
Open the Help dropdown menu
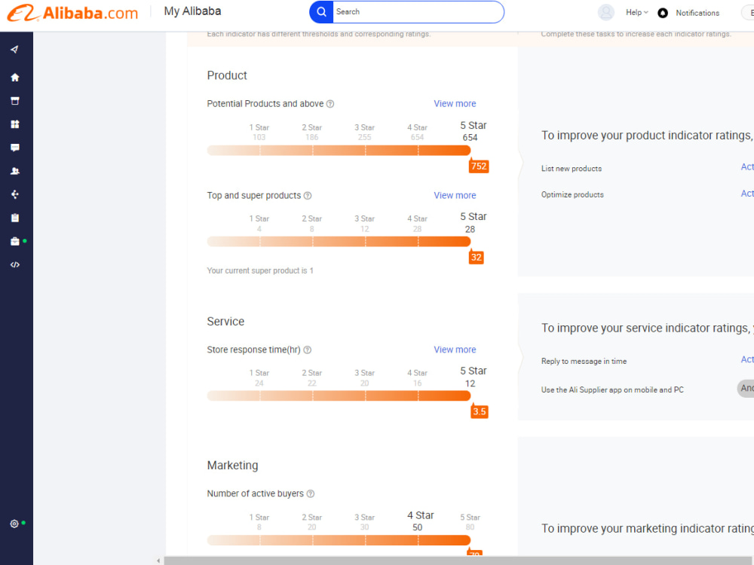click(x=636, y=13)
